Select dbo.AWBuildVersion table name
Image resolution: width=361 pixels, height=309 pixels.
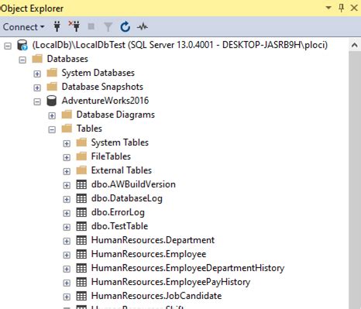click(133, 184)
